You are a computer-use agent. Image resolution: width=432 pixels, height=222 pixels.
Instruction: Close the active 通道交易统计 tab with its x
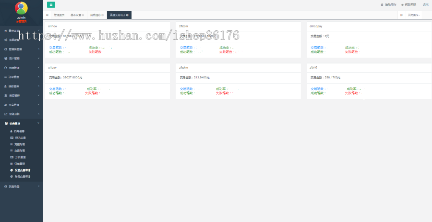pos(127,15)
